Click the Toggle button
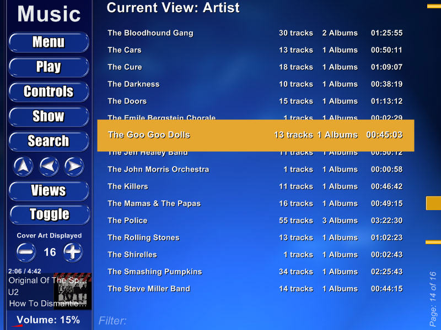Image resolution: width=441 pixels, height=330 pixels. [50, 215]
